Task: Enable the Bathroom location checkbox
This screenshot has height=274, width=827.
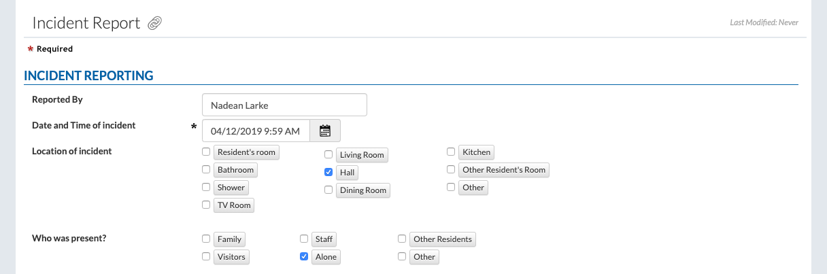Action: click(x=206, y=169)
